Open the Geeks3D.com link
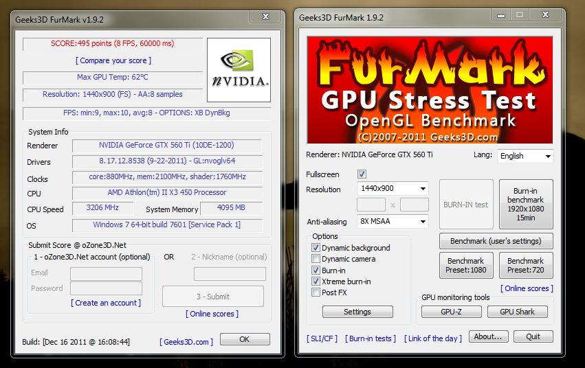The height and width of the screenshot is (368, 585). 186,341
